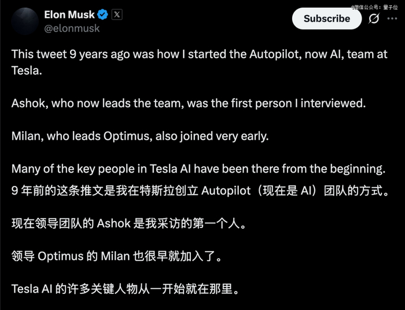Open Elon Musk's profile avatar
The height and width of the screenshot is (310, 405).
[23, 21]
